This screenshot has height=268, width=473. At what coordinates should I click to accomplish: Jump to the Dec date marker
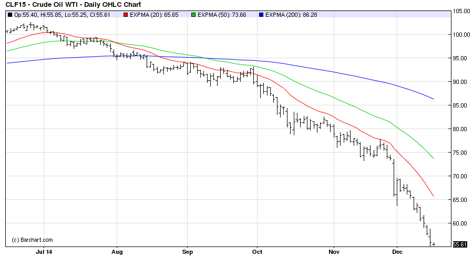pyautogui.click(x=397, y=252)
